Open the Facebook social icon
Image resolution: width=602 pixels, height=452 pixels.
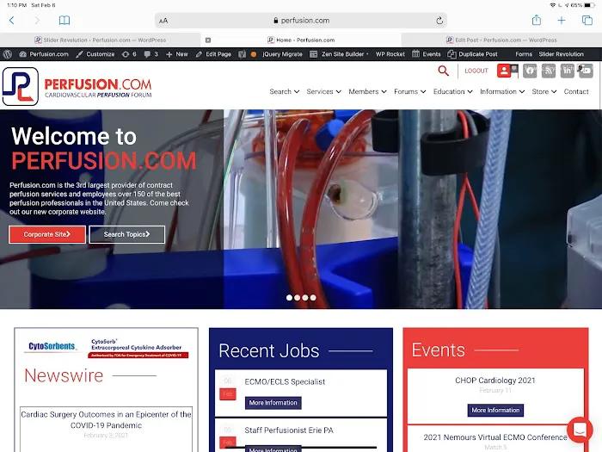pos(530,71)
